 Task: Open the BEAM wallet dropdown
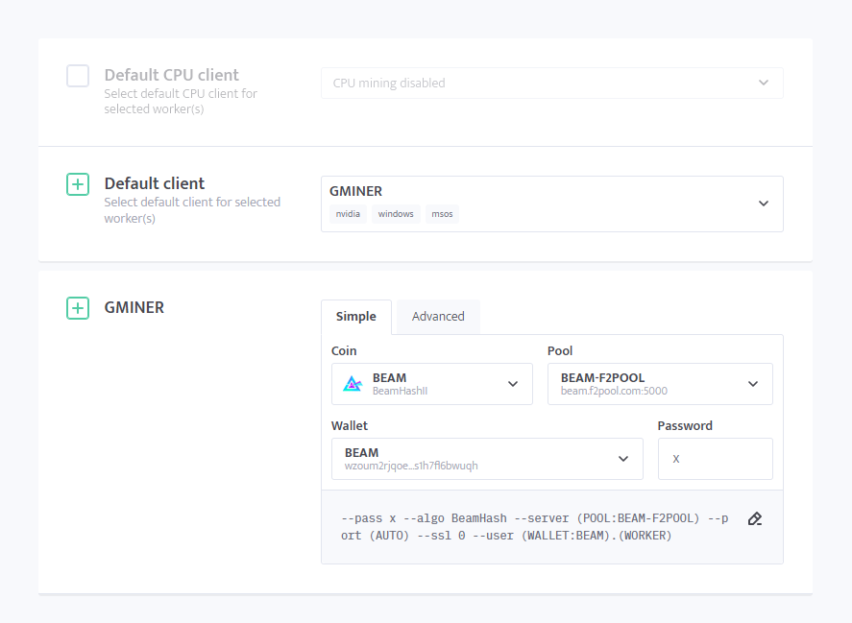coord(487,459)
